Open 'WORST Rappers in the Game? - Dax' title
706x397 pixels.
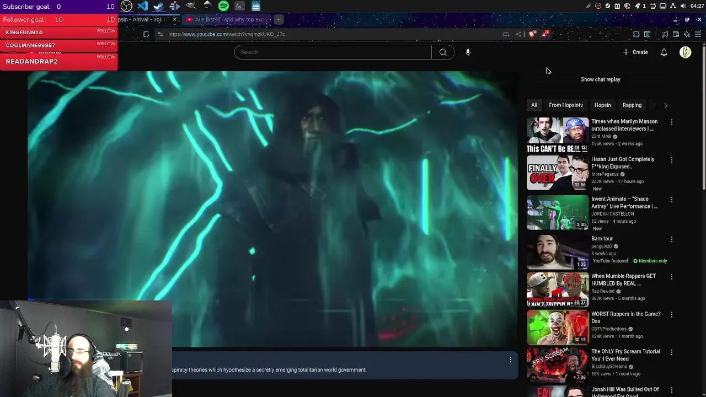pyautogui.click(x=627, y=318)
